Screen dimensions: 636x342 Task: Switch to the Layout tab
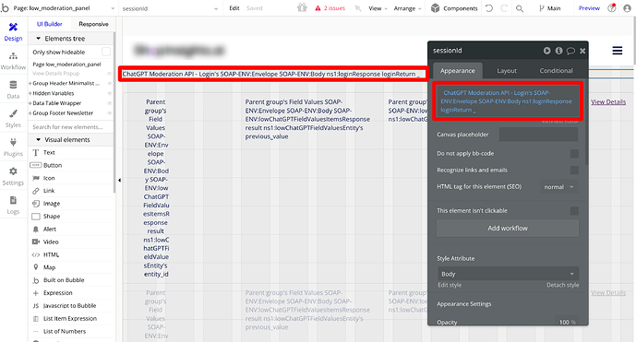(507, 70)
